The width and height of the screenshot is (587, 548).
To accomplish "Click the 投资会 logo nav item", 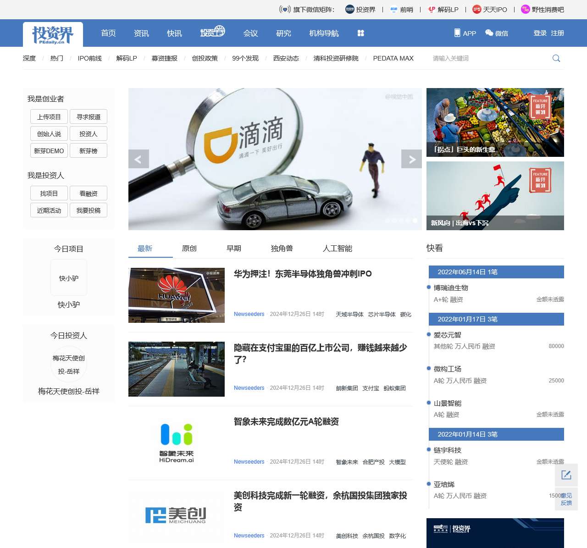I will tap(212, 32).
